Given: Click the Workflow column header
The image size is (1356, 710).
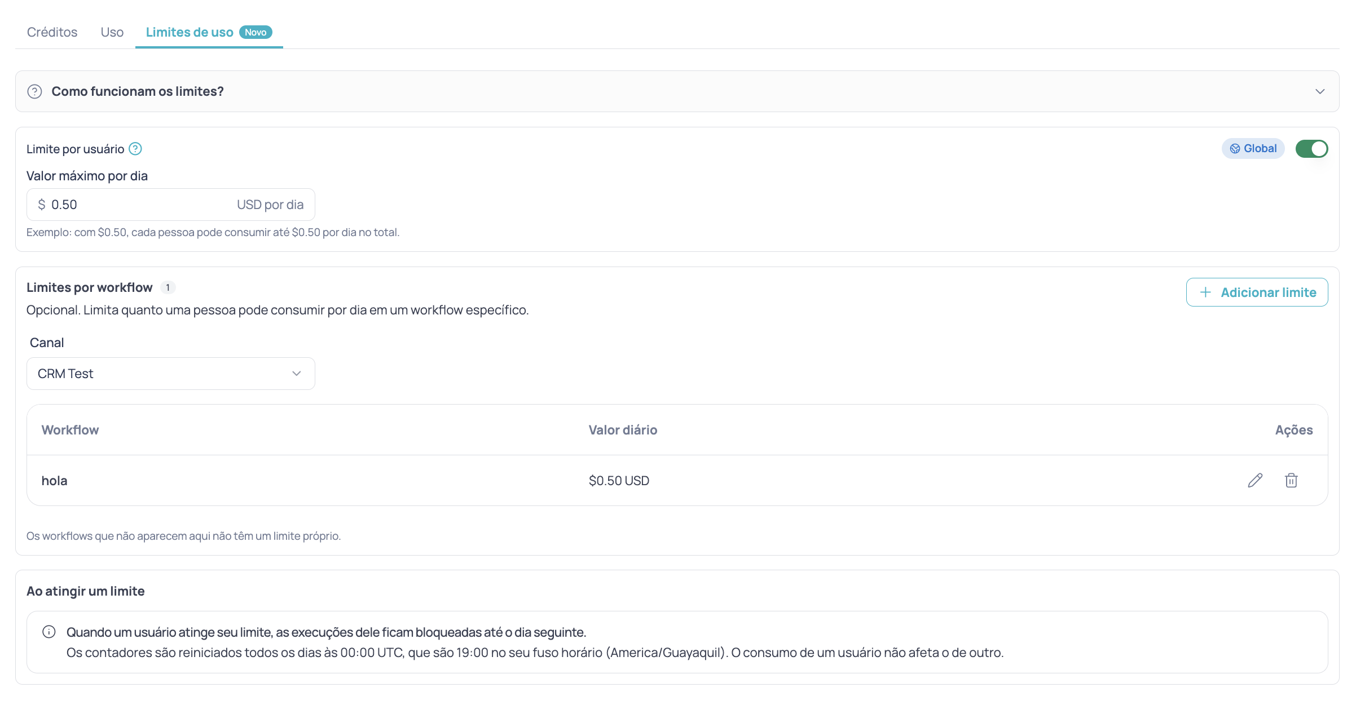Looking at the screenshot, I should 71,430.
